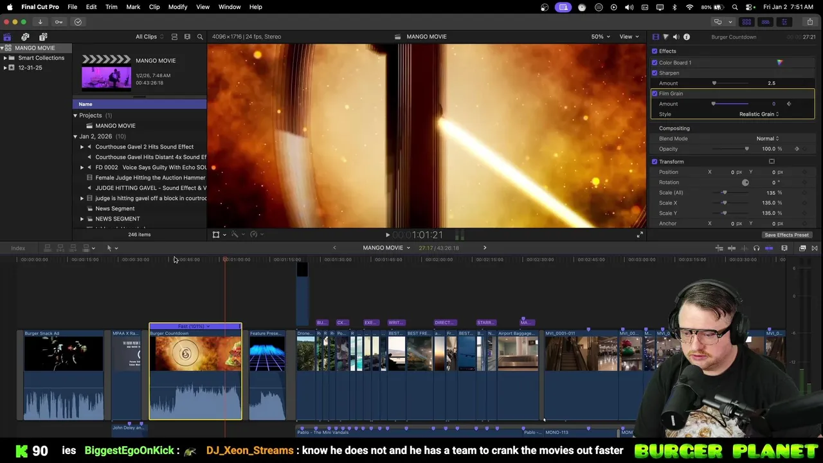The height and width of the screenshot is (463, 823).
Task: Toggle Transform on-screen controls box
Action: pos(772,161)
